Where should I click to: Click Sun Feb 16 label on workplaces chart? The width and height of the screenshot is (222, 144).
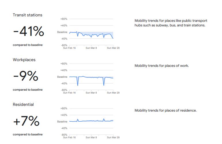point(69,93)
